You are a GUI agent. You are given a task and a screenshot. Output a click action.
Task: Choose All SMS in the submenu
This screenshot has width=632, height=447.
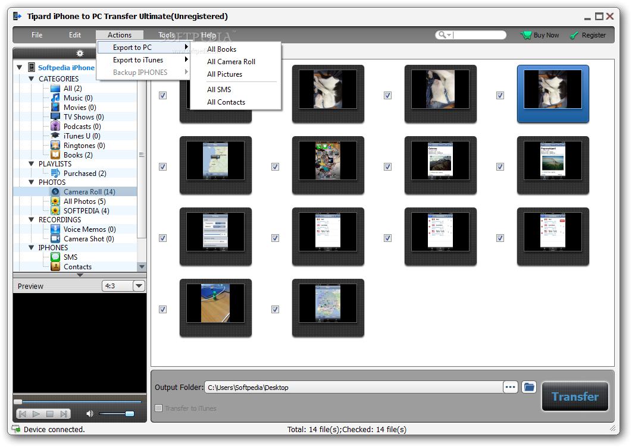click(x=219, y=89)
